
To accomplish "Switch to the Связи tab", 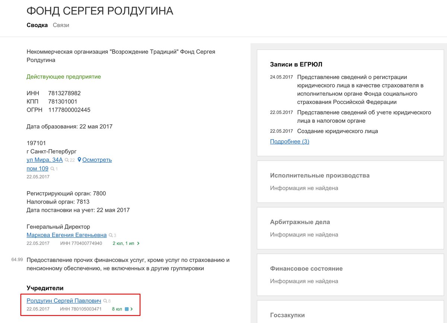I will [61, 25].
